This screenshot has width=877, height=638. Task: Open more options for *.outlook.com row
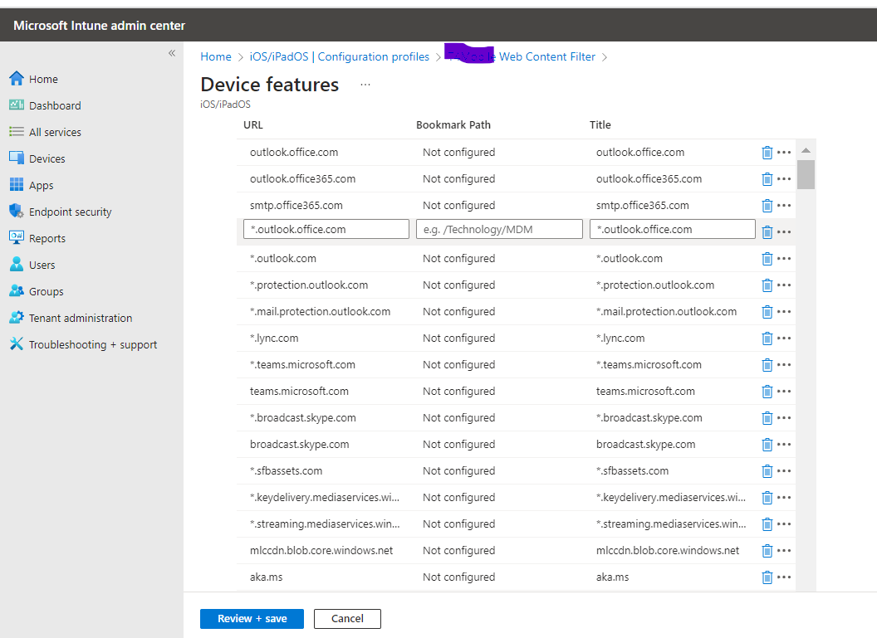784,258
